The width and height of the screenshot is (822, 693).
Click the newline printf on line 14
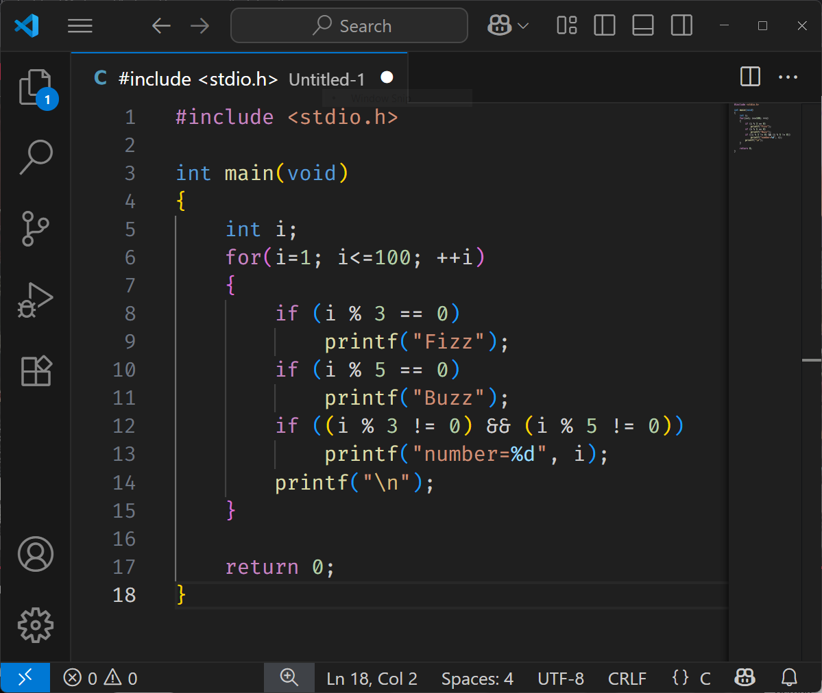pyautogui.click(x=354, y=482)
